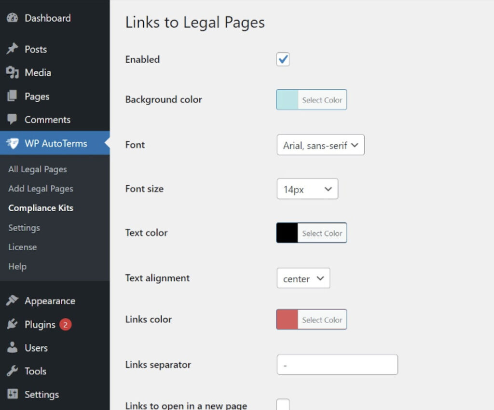The height and width of the screenshot is (410, 494).
Task: Open Dashboard menu item
Action: point(48,18)
